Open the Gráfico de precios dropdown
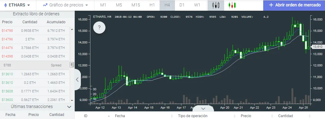Image resolution: width=325 pixels, height=119 pixels. coord(65,5)
